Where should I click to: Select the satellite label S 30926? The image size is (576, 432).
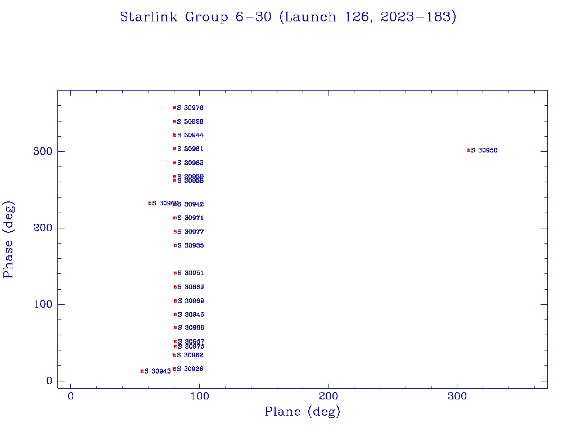pyautogui.click(x=190, y=369)
